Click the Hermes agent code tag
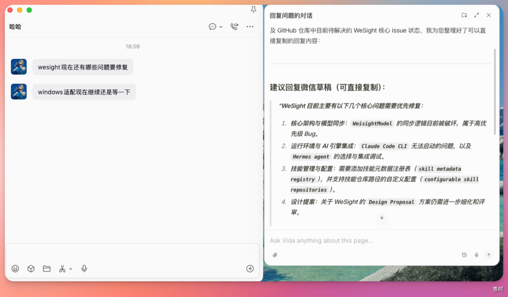508x297 pixels. point(311,156)
